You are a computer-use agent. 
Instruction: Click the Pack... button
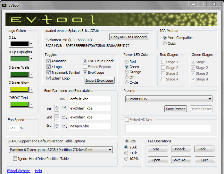[x=204, y=149]
